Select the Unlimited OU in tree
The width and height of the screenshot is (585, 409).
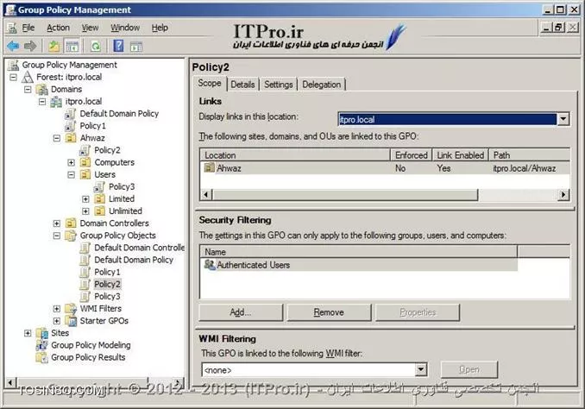pyautogui.click(x=125, y=211)
